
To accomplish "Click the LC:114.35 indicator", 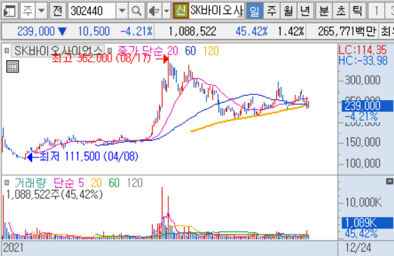I will (x=363, y=50).
